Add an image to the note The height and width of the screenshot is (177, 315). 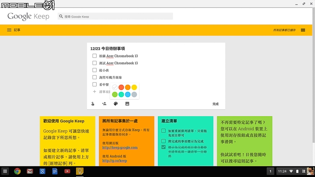[127, 104]
